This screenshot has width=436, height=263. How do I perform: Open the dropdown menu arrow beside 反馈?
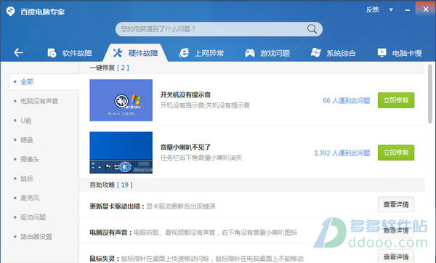coord(391,9)
